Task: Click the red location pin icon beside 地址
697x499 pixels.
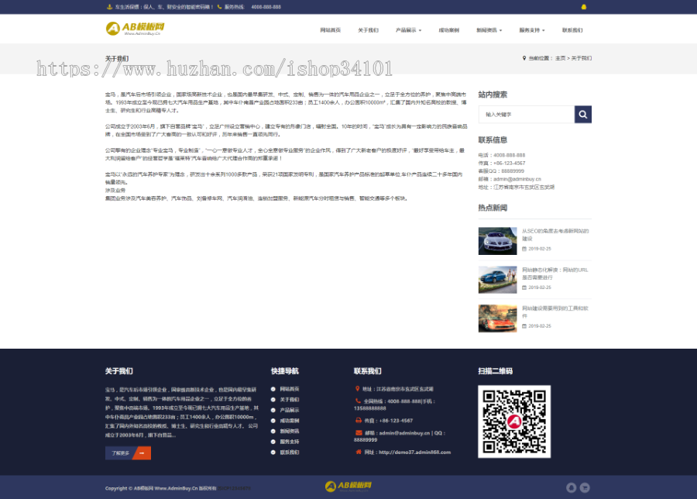Action: tap(358, 389)
